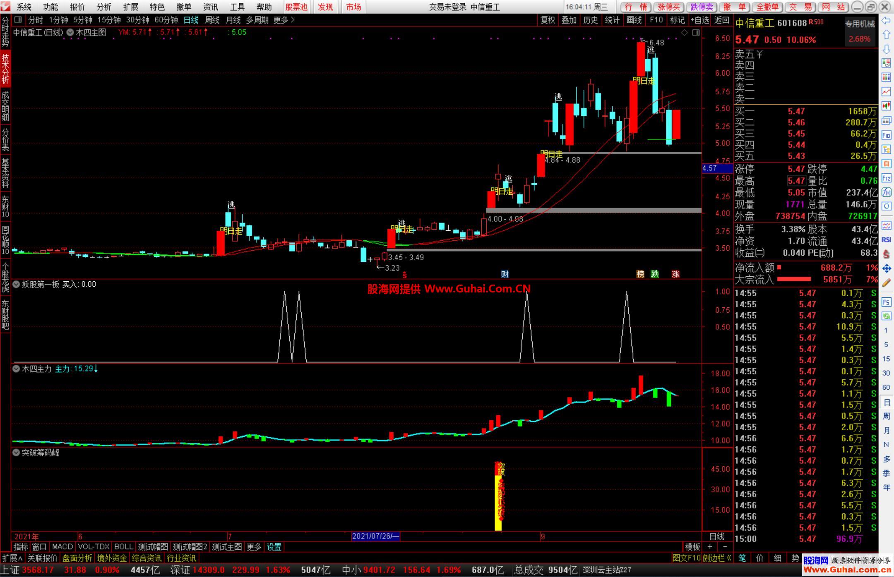Image resolution: width=894 pixels, height=577 pixels.
Task: Expand the 扩展 bottom panel
Action: 12,558
